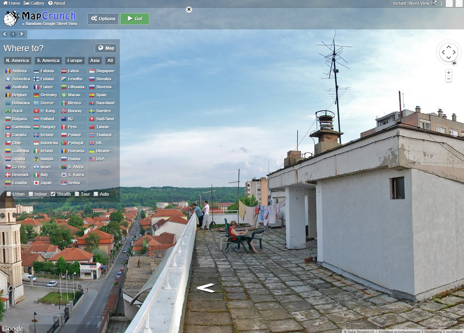Toggle Serbia country selection
The width and height of the screenshot is (464, 333).
74,183
